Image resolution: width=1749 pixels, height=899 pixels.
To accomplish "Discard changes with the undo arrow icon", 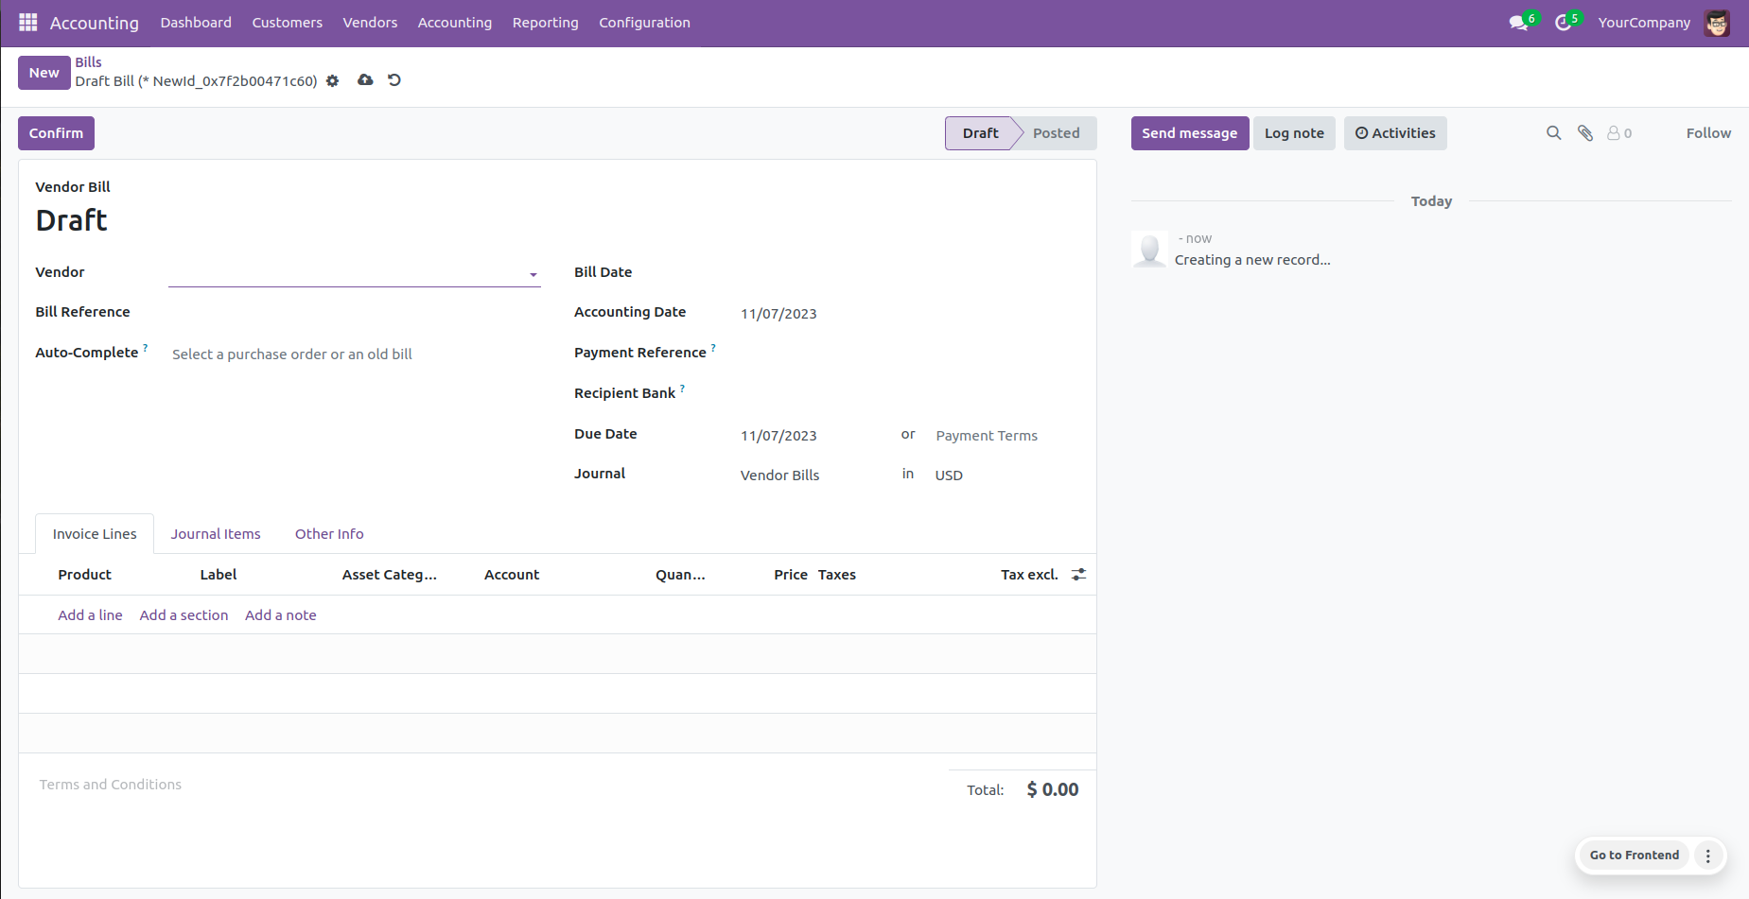I will click(x=394, y=80).
